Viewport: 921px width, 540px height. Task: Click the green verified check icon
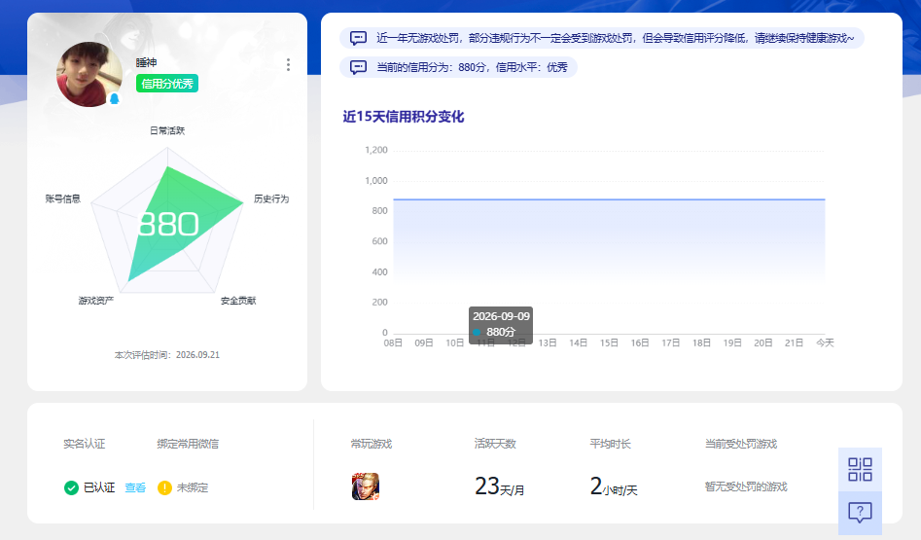click(71, 487)
